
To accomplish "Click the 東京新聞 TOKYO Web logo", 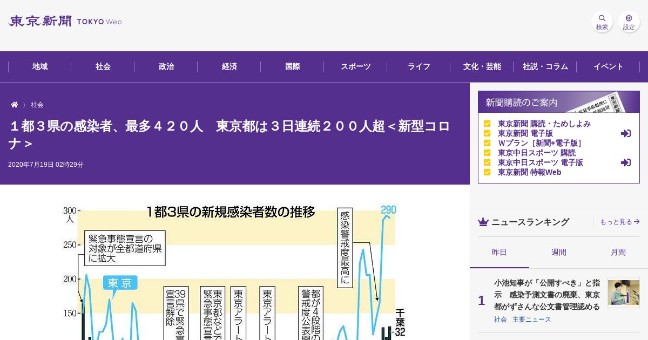I will (x=65, y=22).
